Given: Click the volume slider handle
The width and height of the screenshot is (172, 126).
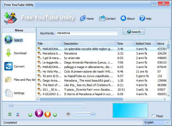Looking at the screenshot, I should 93,114.
